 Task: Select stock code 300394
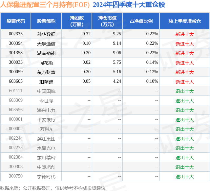click(x=16, y=43)
